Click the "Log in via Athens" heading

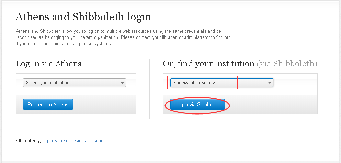coord(48,64)
